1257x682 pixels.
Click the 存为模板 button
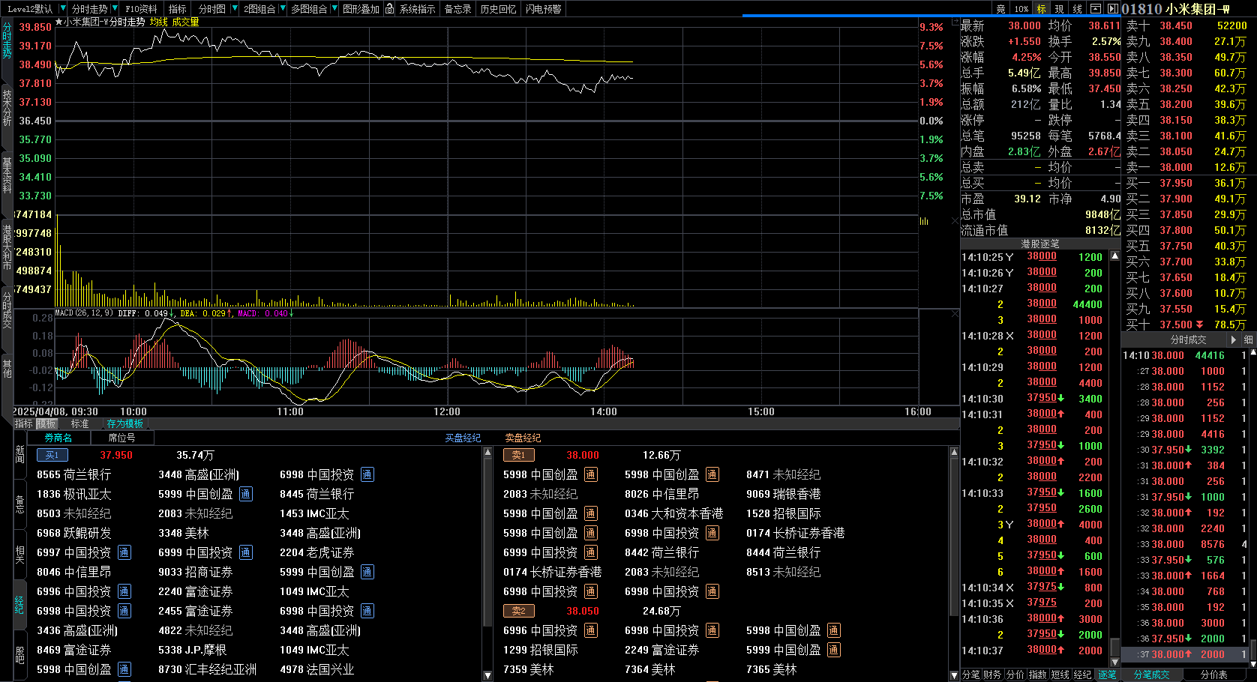(124, 424)
